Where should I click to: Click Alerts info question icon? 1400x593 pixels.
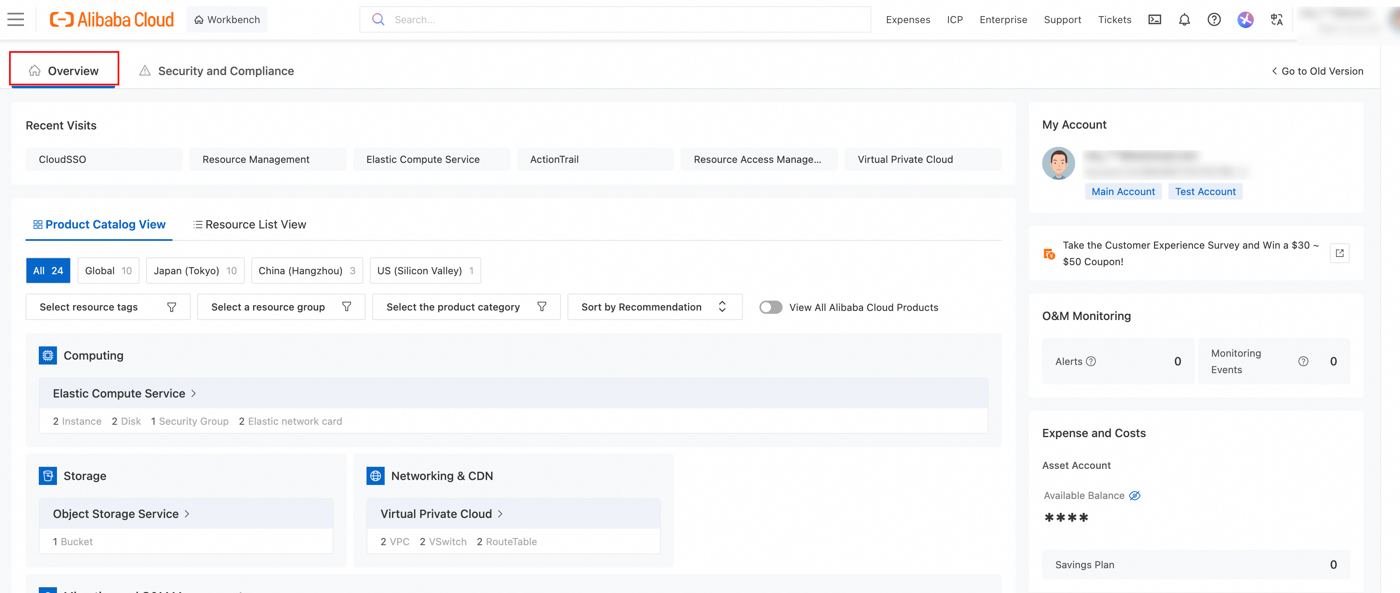click(1091, 361)
